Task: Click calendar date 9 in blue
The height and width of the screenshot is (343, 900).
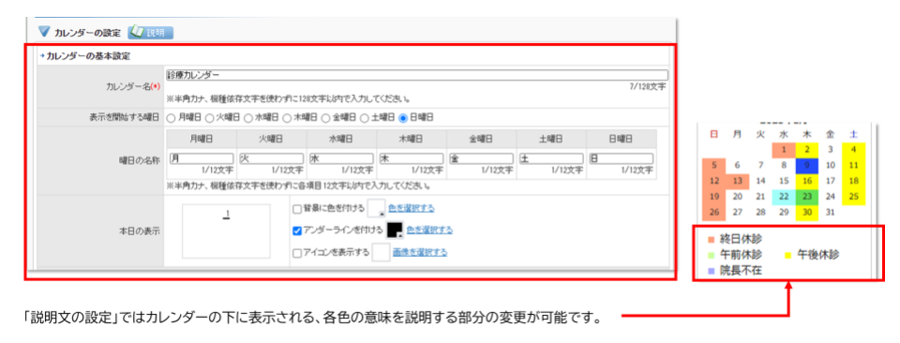Action: tap(807, 166)
